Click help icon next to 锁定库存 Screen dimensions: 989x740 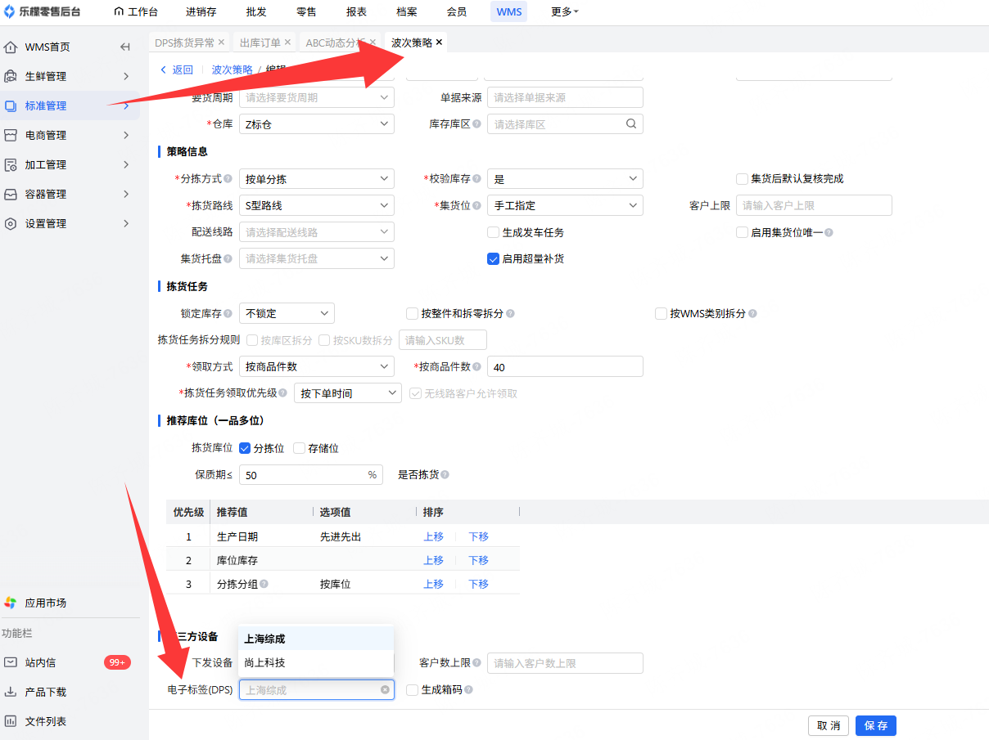coord(228,313)
